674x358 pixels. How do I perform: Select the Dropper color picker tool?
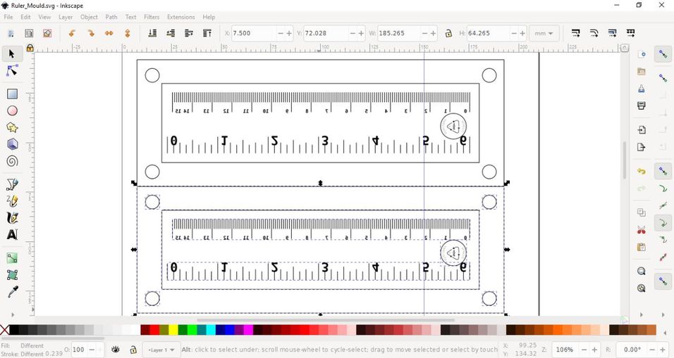(12, 292)
